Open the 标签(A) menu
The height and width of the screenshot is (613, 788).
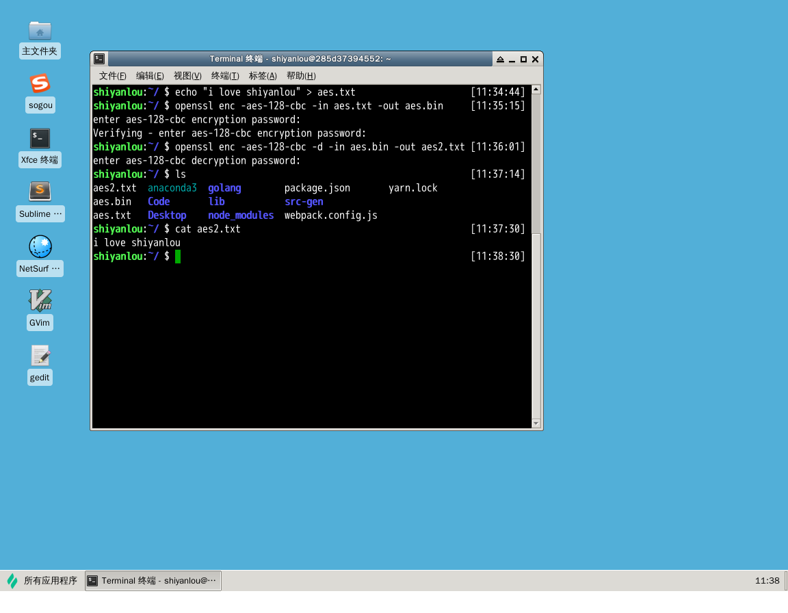point(263,76)
